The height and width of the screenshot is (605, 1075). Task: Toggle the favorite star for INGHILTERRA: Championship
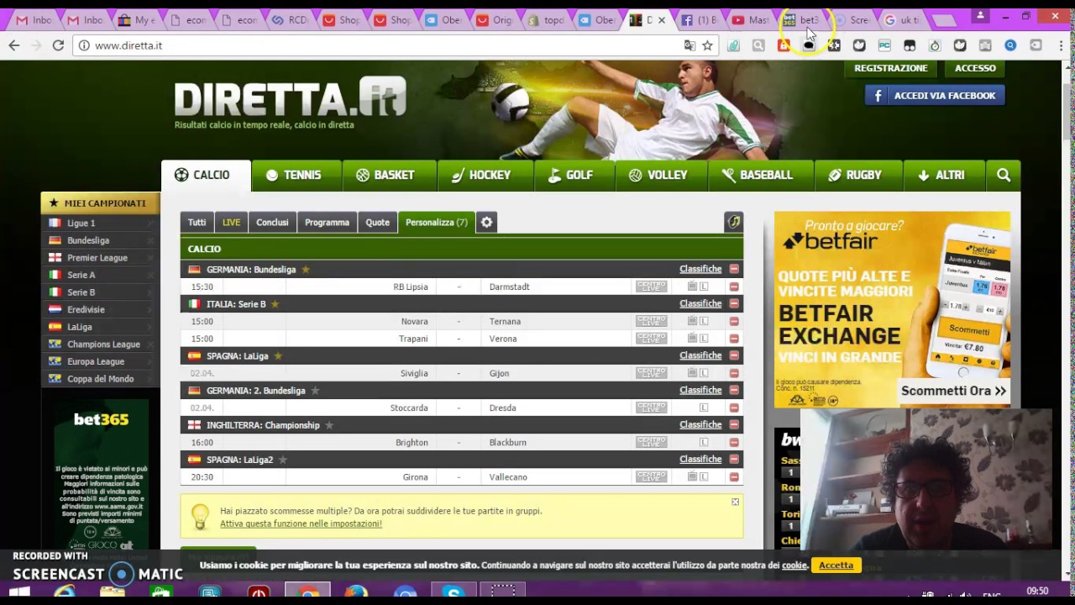pyautogui.click(x=329, y=424)
